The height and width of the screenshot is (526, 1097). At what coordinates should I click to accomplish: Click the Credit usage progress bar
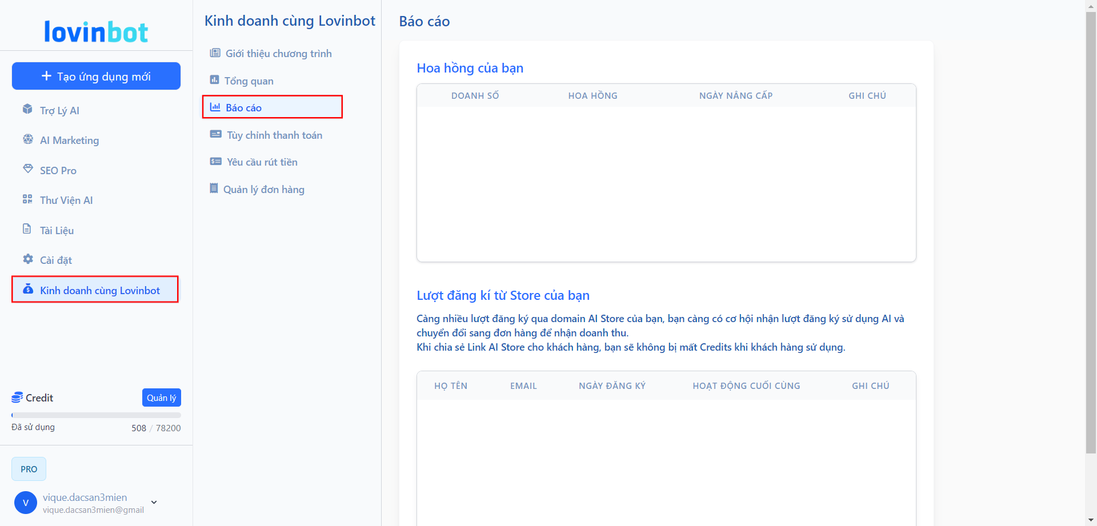pyautogui.click(x=96, y=415)
